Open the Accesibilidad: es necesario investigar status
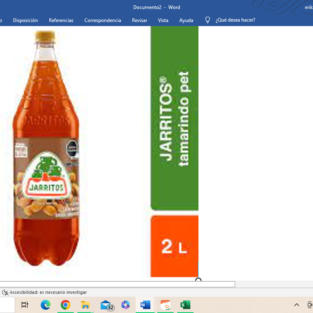Image resolution: width=313 pixels, height=313 pixels. (x=48, y=292)
